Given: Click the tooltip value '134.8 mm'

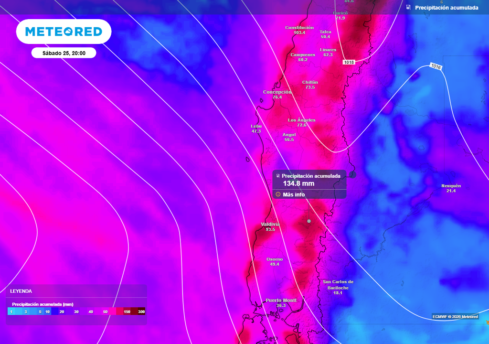Looking at the screenshot, I should [298, 183].
